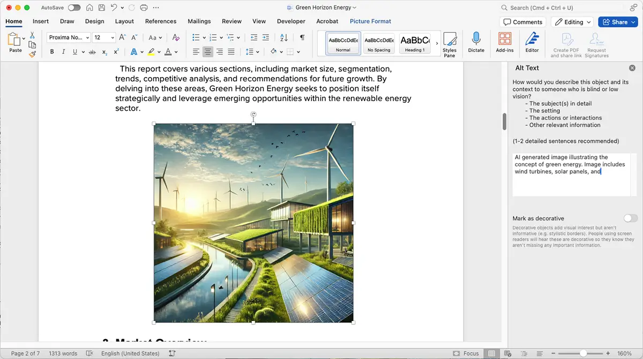Show paragraph marks with the pilcrow icon
This screenshot has height=359, width=643.
coord(302,37)
